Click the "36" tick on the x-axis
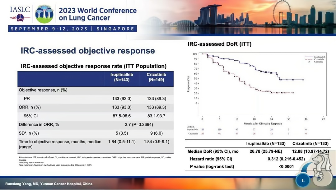336x190 pixels. 306,119
